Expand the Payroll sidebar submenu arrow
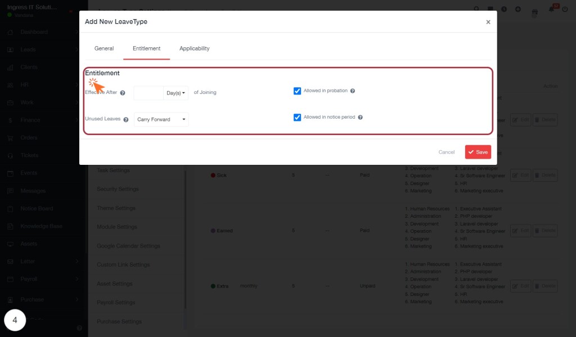The height and width of the screenshot is (337, 576). (x=76, y=278)
